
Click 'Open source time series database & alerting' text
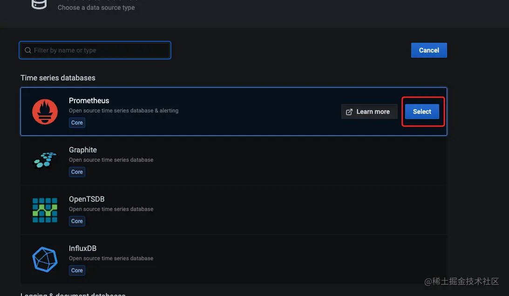point(124,111)
